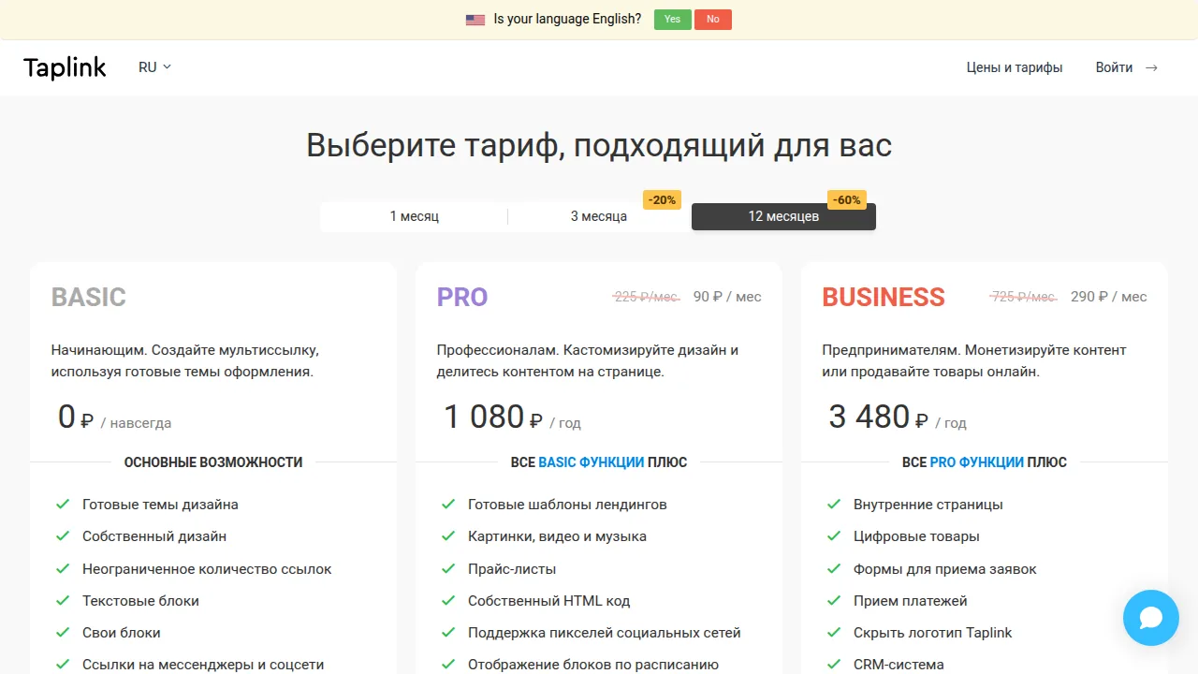Click the checkmark beside Текстовые блоки
Screen dimensions: 1198x674
(63, 600)
